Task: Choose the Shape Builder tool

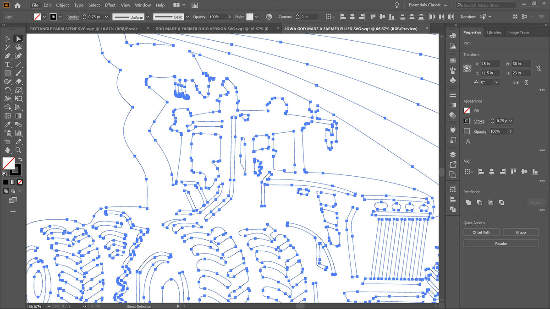Action: click(x=8, y=108)
